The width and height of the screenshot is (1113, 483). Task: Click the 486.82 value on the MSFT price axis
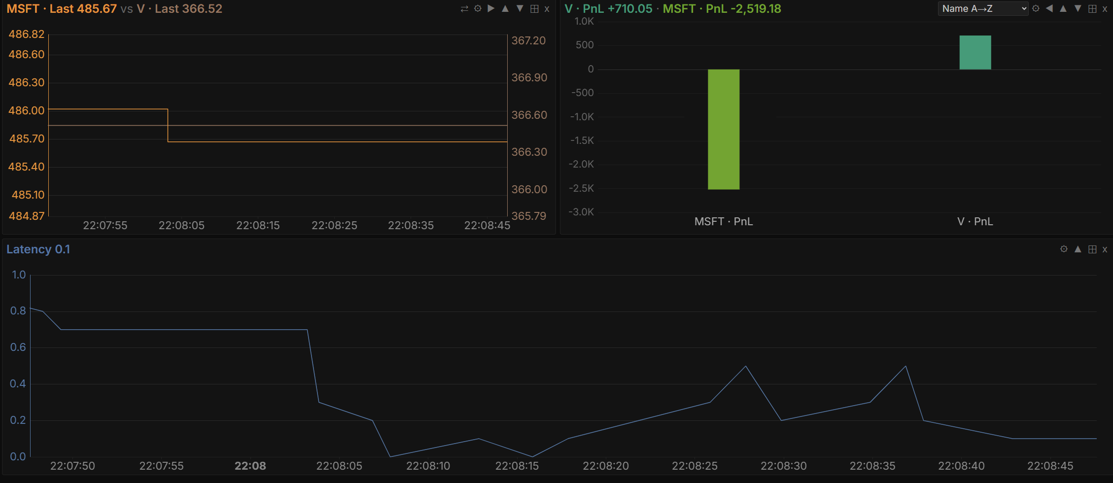click(x=27, y=34)
